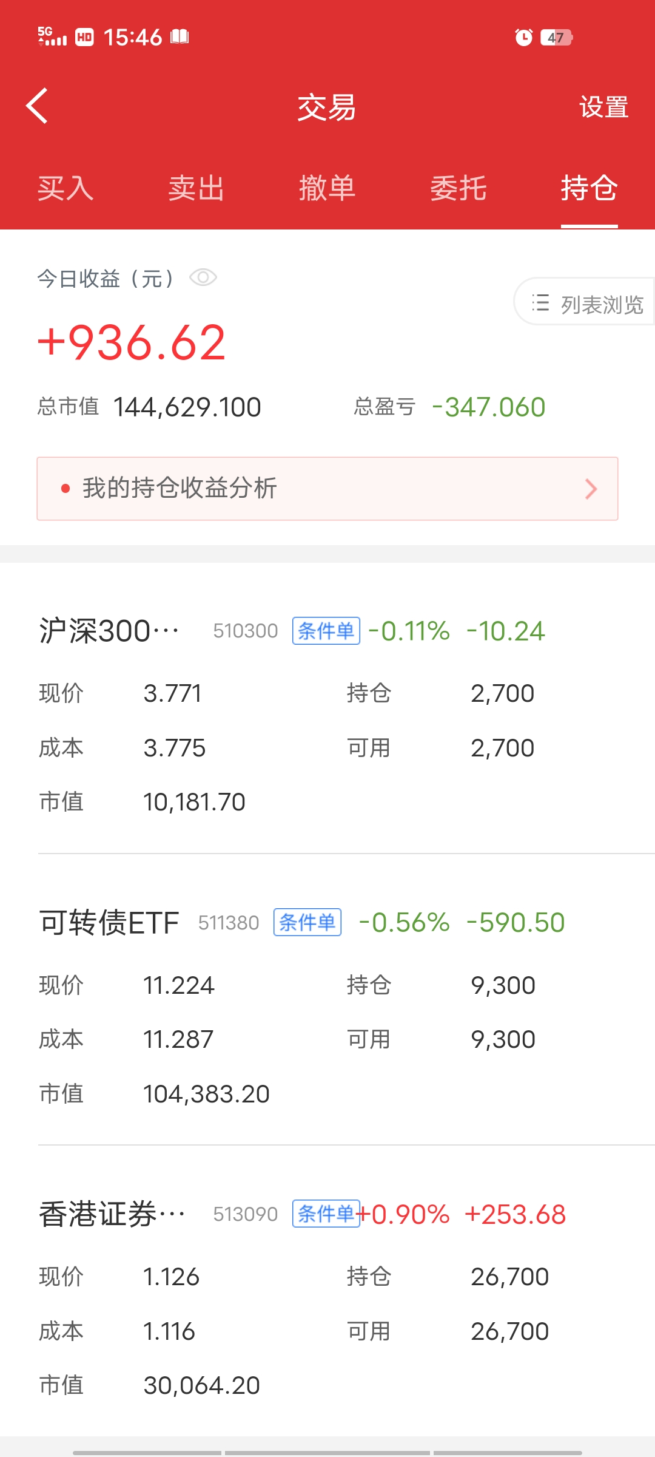Open the 可转债ETF holding entry

pyautogui.click(x=109, y=923)
